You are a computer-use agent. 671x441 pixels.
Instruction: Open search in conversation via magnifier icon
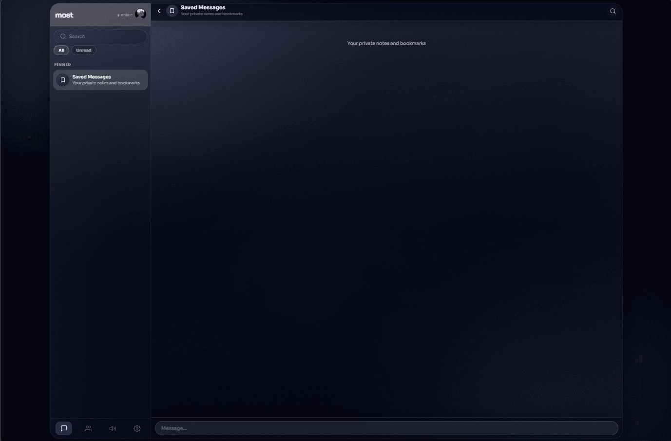pyautogui.click(x=613, y=11)
